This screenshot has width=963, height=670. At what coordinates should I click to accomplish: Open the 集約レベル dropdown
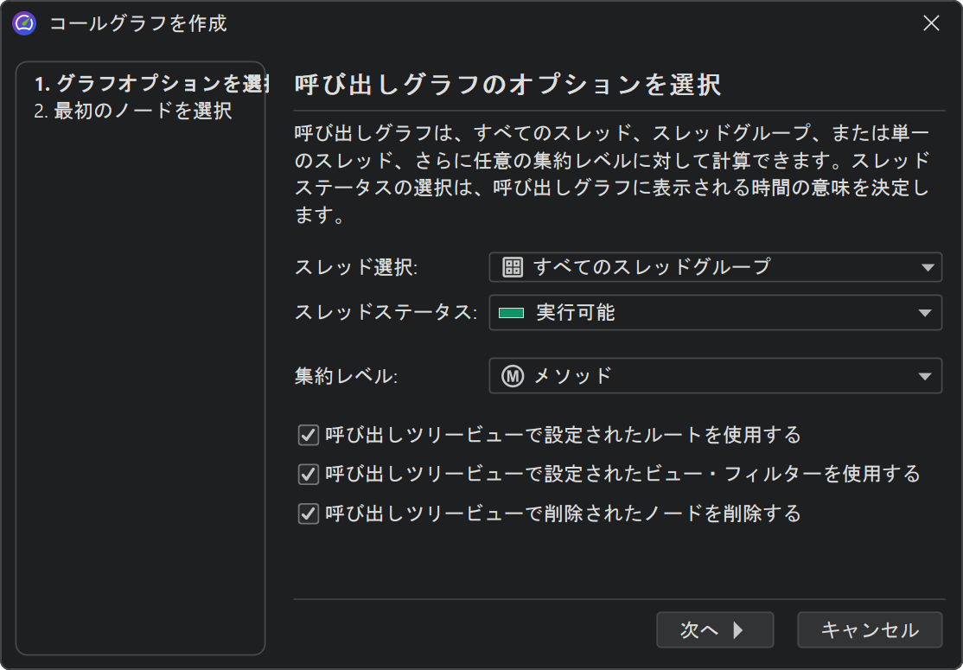[x=715, y=376]
